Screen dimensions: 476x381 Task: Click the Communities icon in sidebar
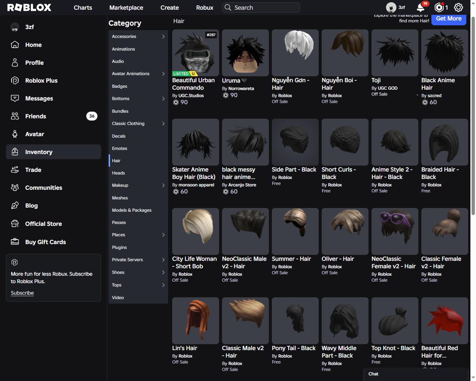15,188
